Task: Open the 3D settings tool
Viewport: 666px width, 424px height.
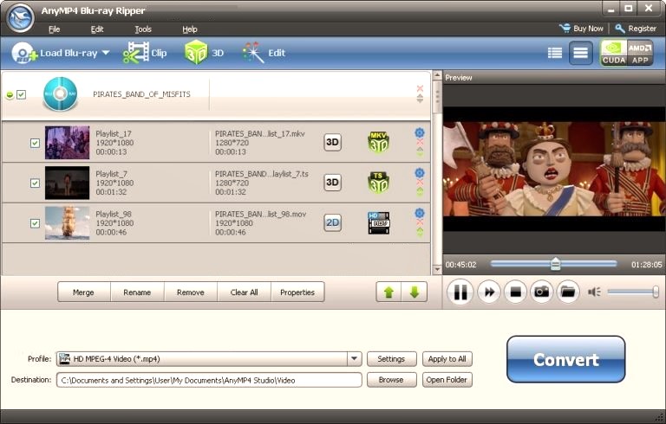Action: pyautogui.click(x=204, y=53)
